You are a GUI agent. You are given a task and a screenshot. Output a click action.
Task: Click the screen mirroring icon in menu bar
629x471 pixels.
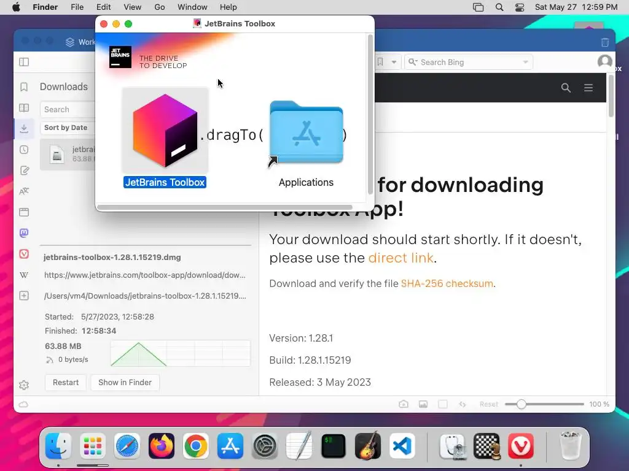(478, 7)
